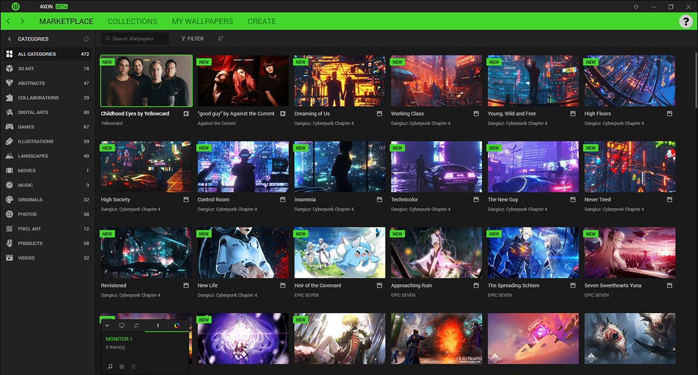
Task: Collapse the Categories sidebar chevron
Action: click(9, 39)
